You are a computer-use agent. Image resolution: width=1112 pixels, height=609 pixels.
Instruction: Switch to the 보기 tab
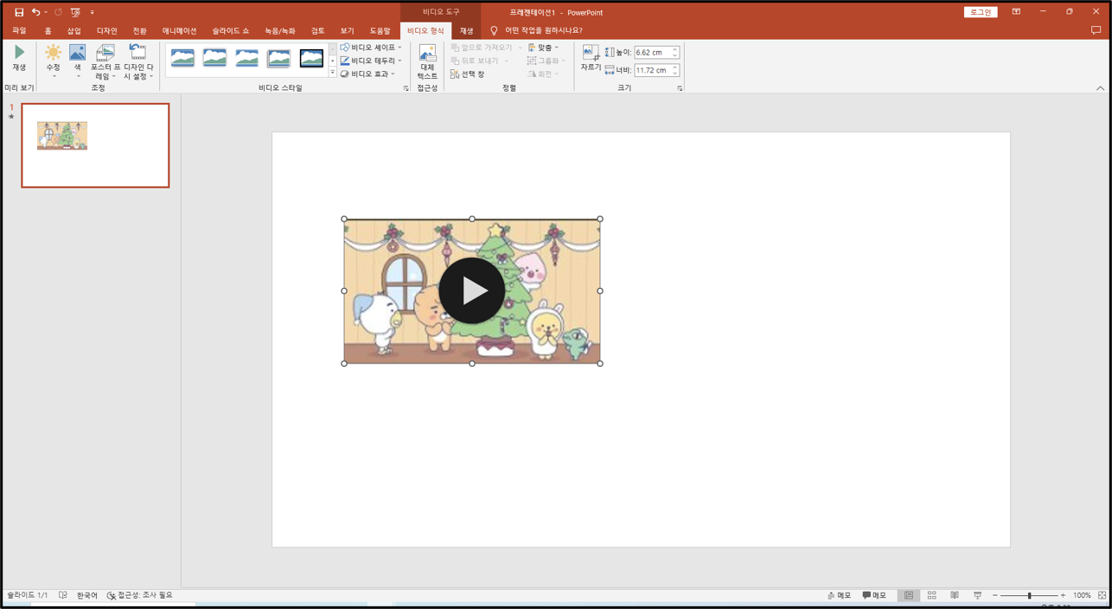pos(347,30)
